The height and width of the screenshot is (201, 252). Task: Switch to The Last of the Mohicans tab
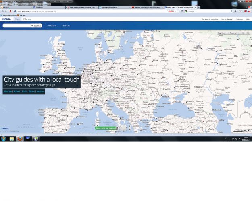tap(148, 7)
